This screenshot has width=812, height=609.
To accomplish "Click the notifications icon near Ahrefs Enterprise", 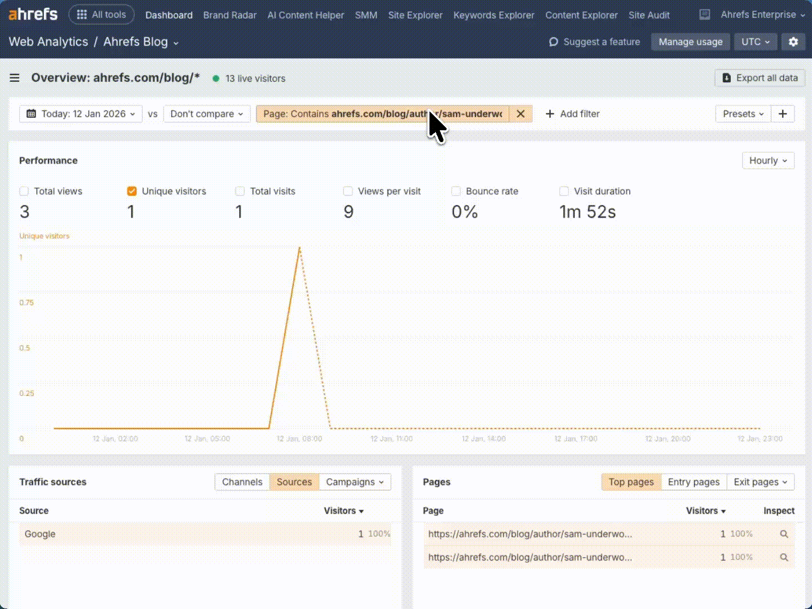I will click(704, 15).
